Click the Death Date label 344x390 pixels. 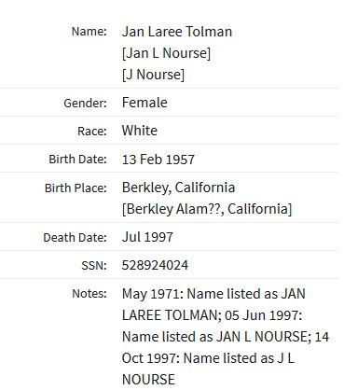click(x=75, y=238)
